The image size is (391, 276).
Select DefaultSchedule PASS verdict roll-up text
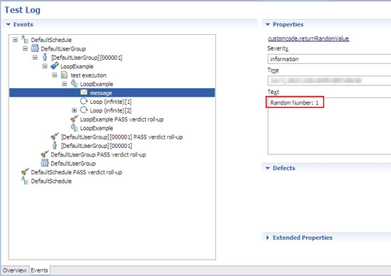tap(76, 172)
